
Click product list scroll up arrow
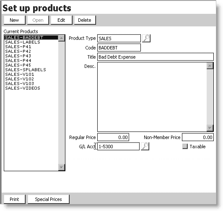(x=62, y=38)
